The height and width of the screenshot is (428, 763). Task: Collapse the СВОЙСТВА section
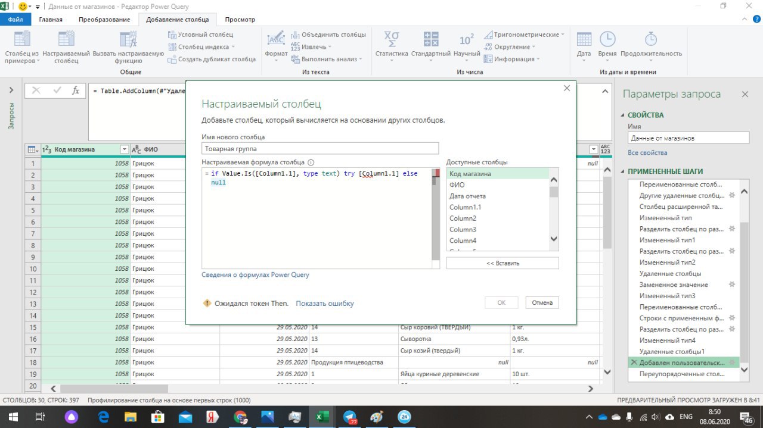coord(624,115)
